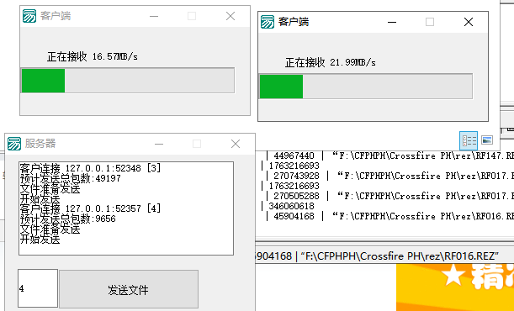Screen dimensions: 514x311
Task: Switch to the details list view icon
Action: pos(469,140)
